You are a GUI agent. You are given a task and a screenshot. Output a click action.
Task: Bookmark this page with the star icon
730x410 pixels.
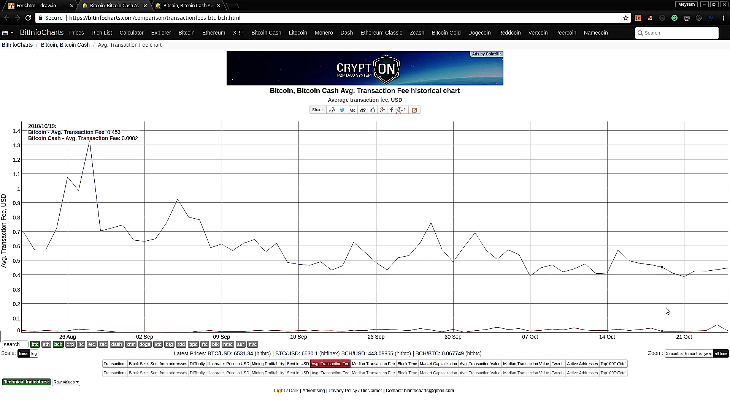[x=626, y=18]
